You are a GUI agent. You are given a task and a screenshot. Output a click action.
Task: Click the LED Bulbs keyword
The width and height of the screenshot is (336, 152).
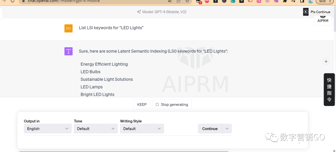pos(91,72)
